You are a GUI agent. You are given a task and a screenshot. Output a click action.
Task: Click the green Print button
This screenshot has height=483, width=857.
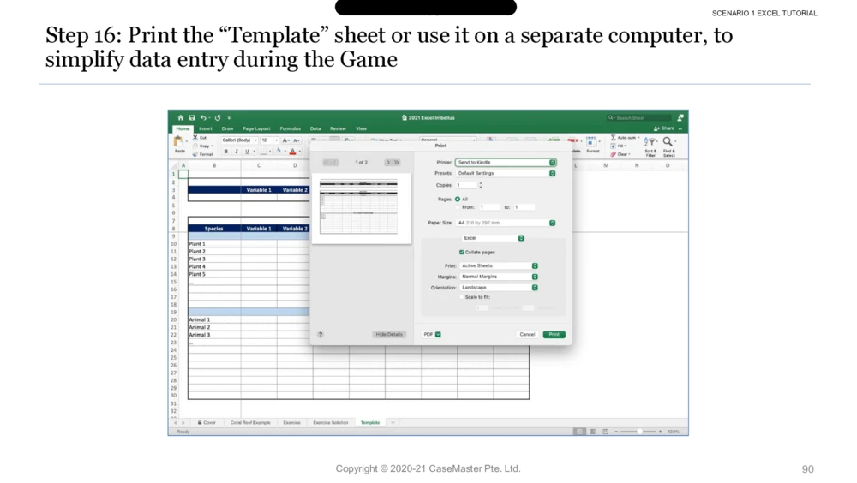pos(554,335)
